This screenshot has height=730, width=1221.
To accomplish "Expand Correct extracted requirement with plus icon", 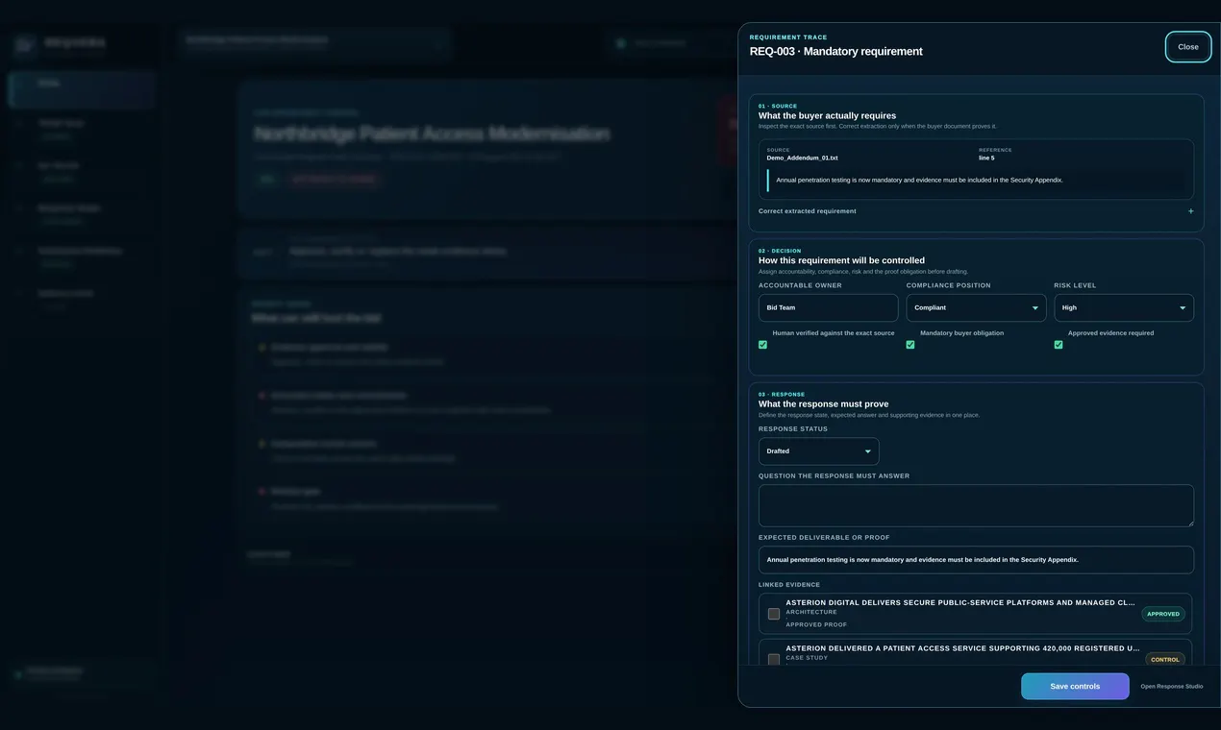I will pos(976,211).
